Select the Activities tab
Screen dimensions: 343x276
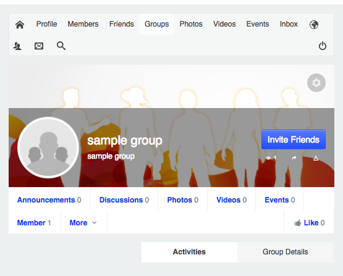point(189,252)
